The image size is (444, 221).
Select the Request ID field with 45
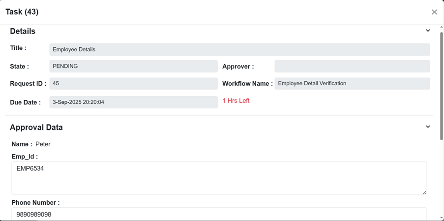133,84
